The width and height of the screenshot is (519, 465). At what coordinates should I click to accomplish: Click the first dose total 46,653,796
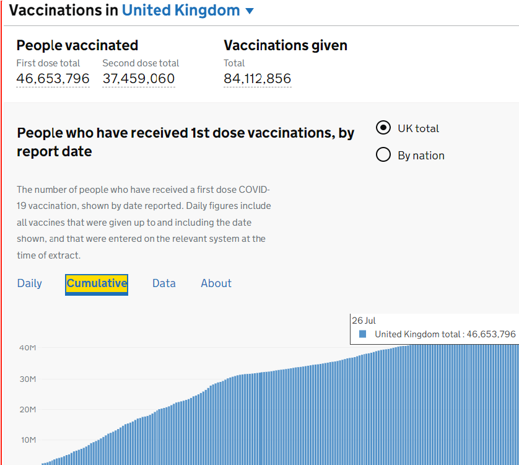click(x=53, y=79)
